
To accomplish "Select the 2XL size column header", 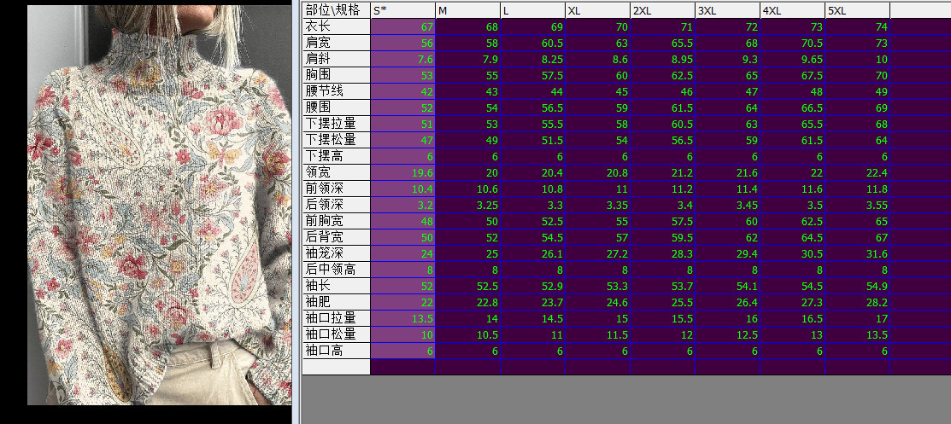I will (x=663, y=10).
